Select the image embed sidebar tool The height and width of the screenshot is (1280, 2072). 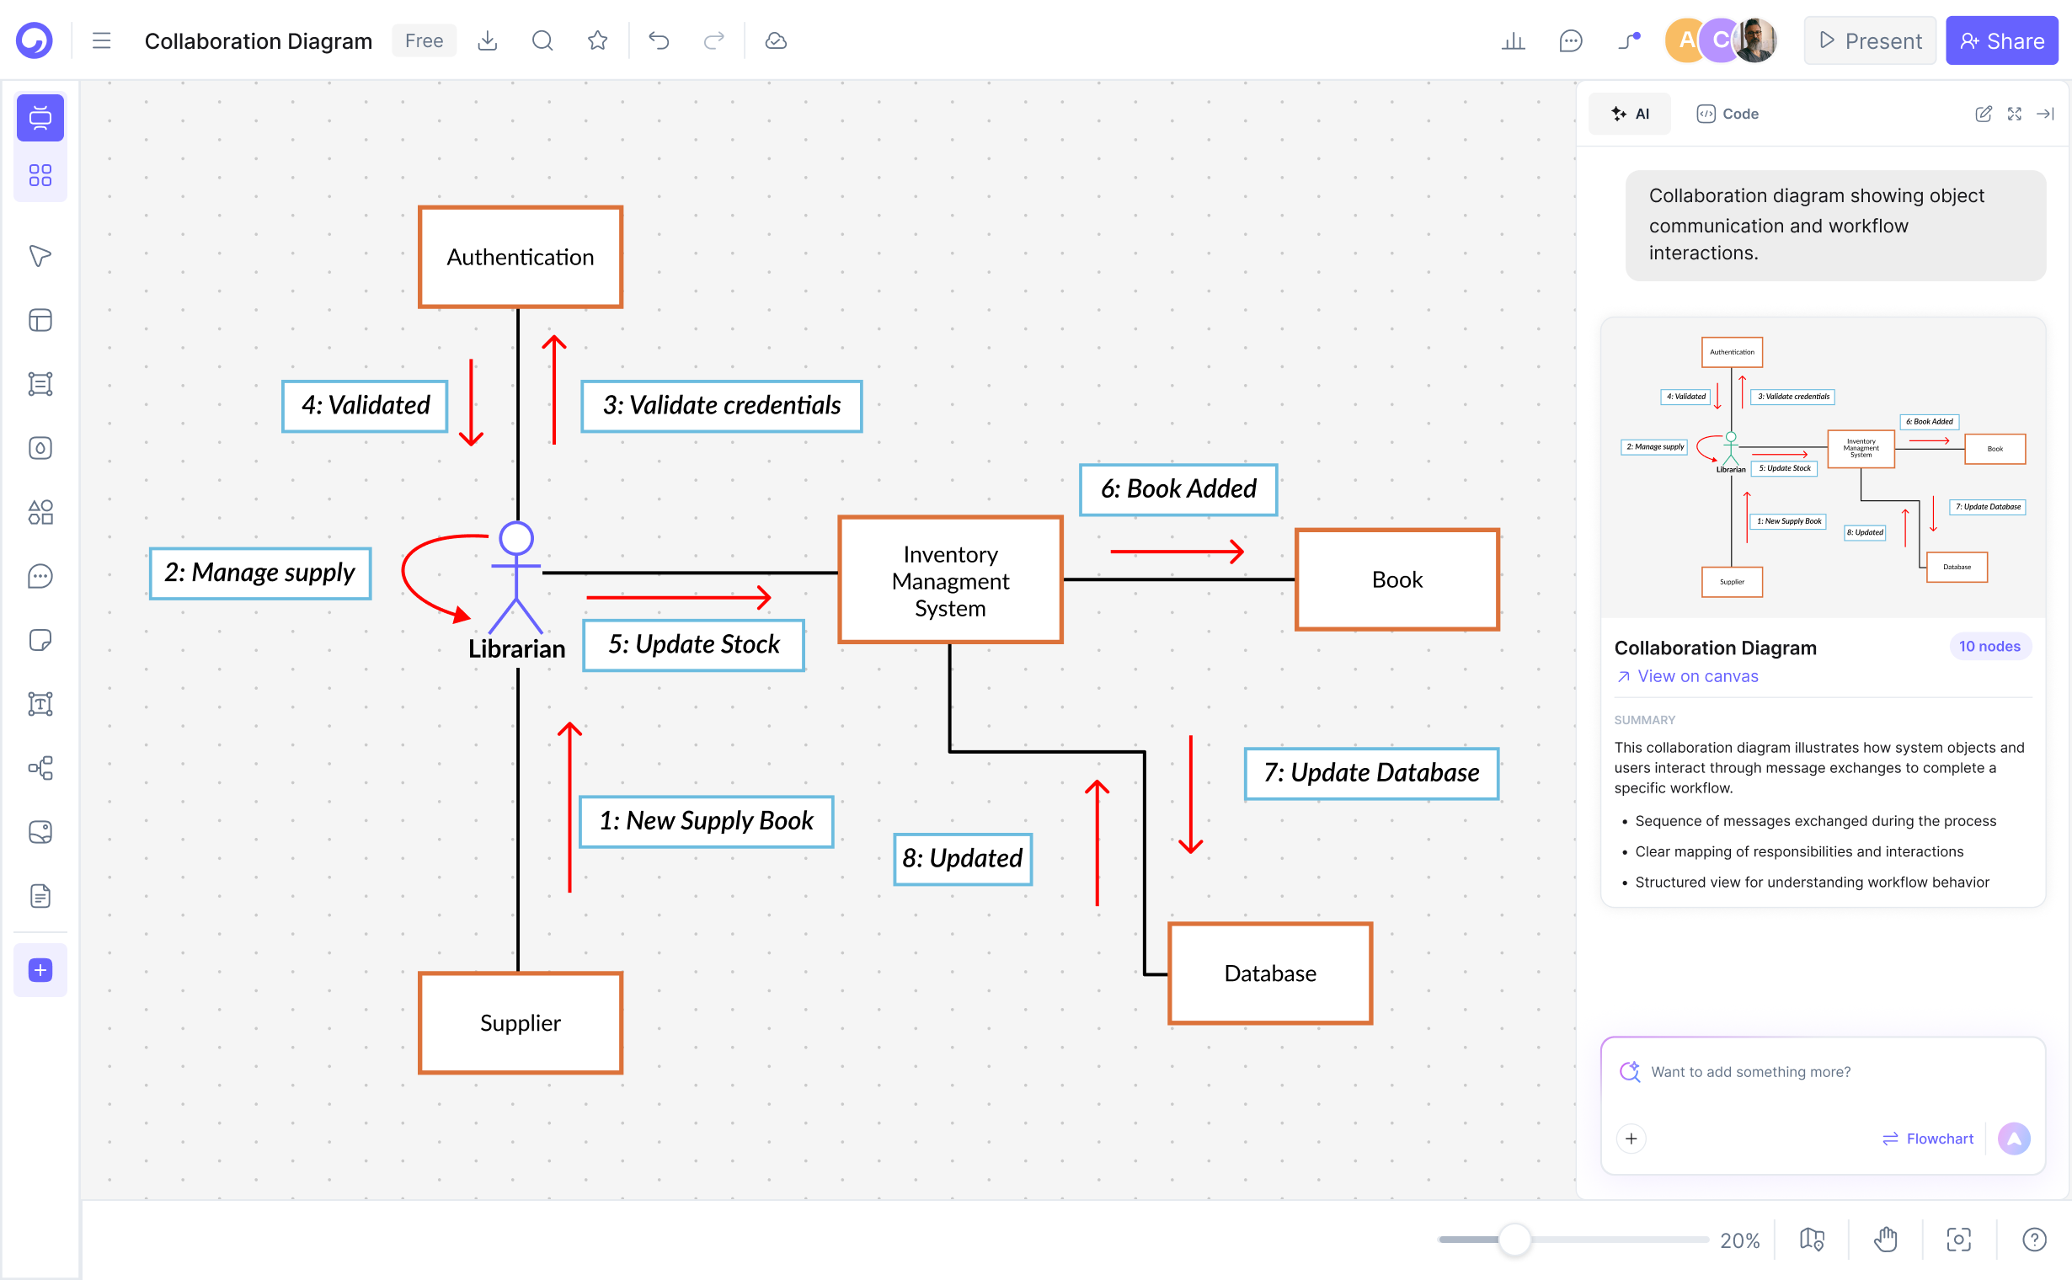click(x=40, y=832)
